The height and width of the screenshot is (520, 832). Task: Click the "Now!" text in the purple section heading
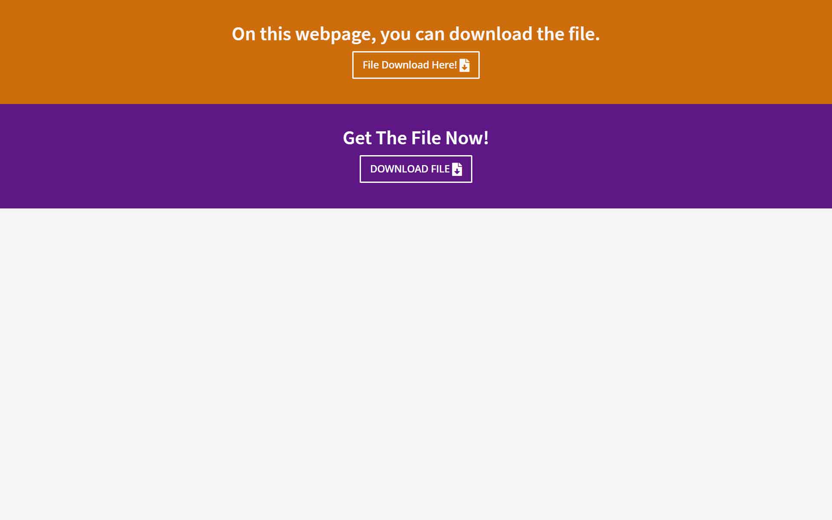pyautogui.click(x=467, y=138)
